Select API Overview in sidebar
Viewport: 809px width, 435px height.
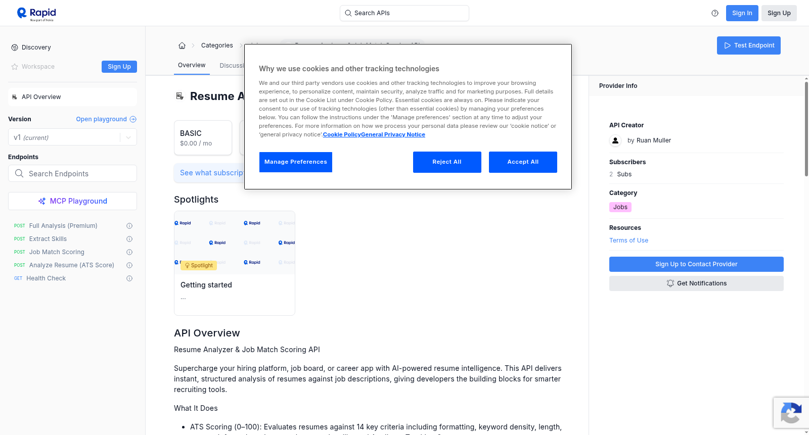[72, 97]
